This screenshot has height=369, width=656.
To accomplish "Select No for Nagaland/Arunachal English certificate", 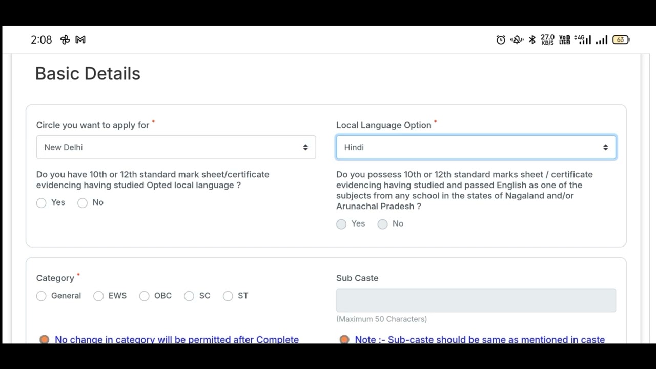I will tap(382, 224).
